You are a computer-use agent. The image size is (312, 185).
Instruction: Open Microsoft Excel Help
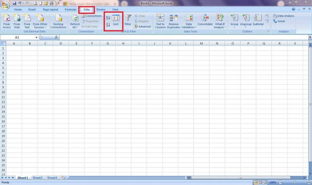tap(294, 9)
